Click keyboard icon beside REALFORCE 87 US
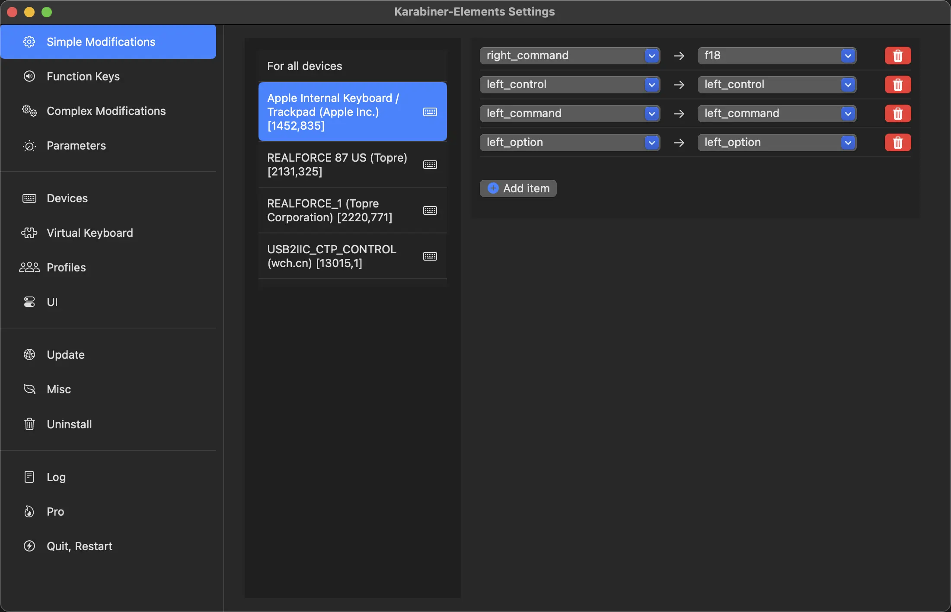The image size is (951, 612). (430, 165)
